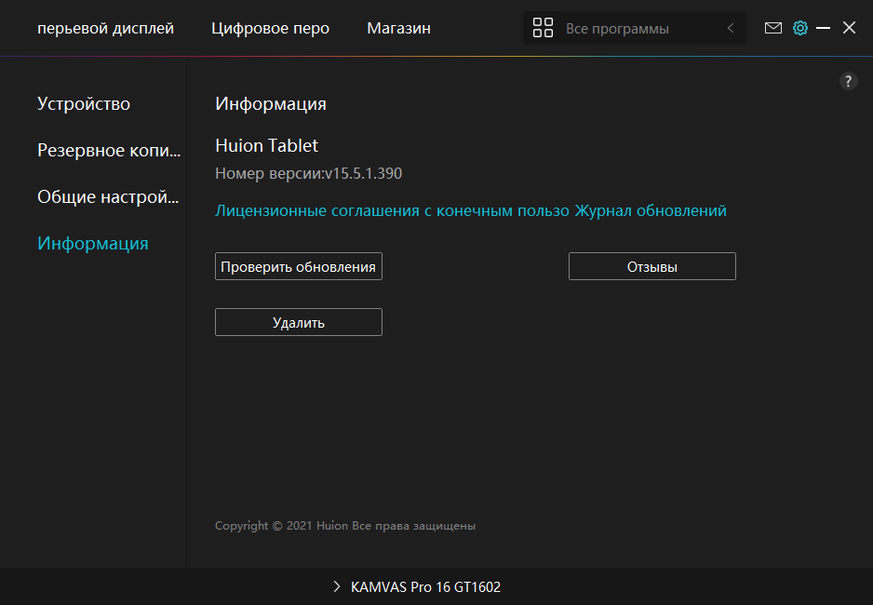Select Устройство in the sidebar
This screenshot has height=605, width=873.
(x=84, y=104)
